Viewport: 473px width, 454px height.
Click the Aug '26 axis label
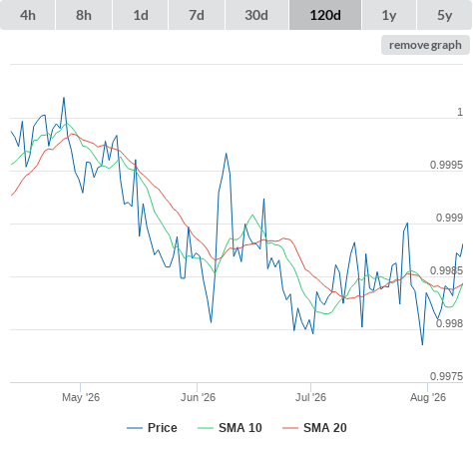coord(428,397)
